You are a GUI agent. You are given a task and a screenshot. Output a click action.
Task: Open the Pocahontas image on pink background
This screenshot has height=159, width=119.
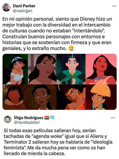[101, 69]
